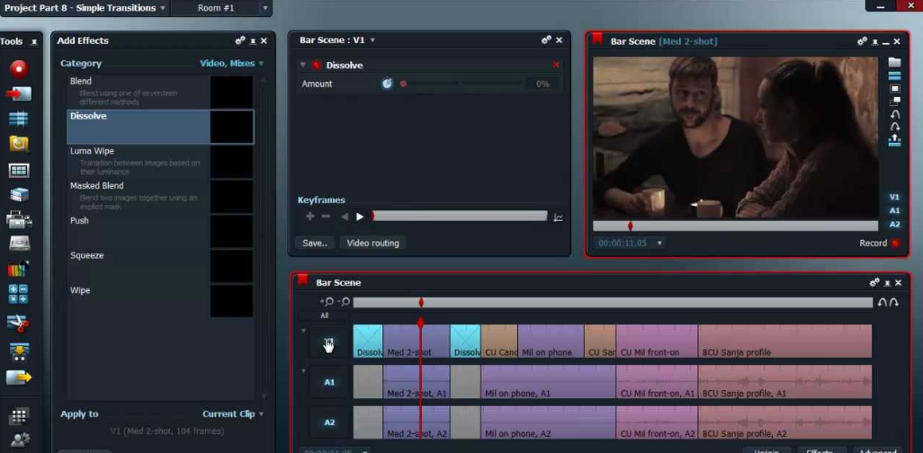Screen dimensions: 923x453
Task: Click the Save.. button
Action: pyautogui.click(x=315, y=243)
